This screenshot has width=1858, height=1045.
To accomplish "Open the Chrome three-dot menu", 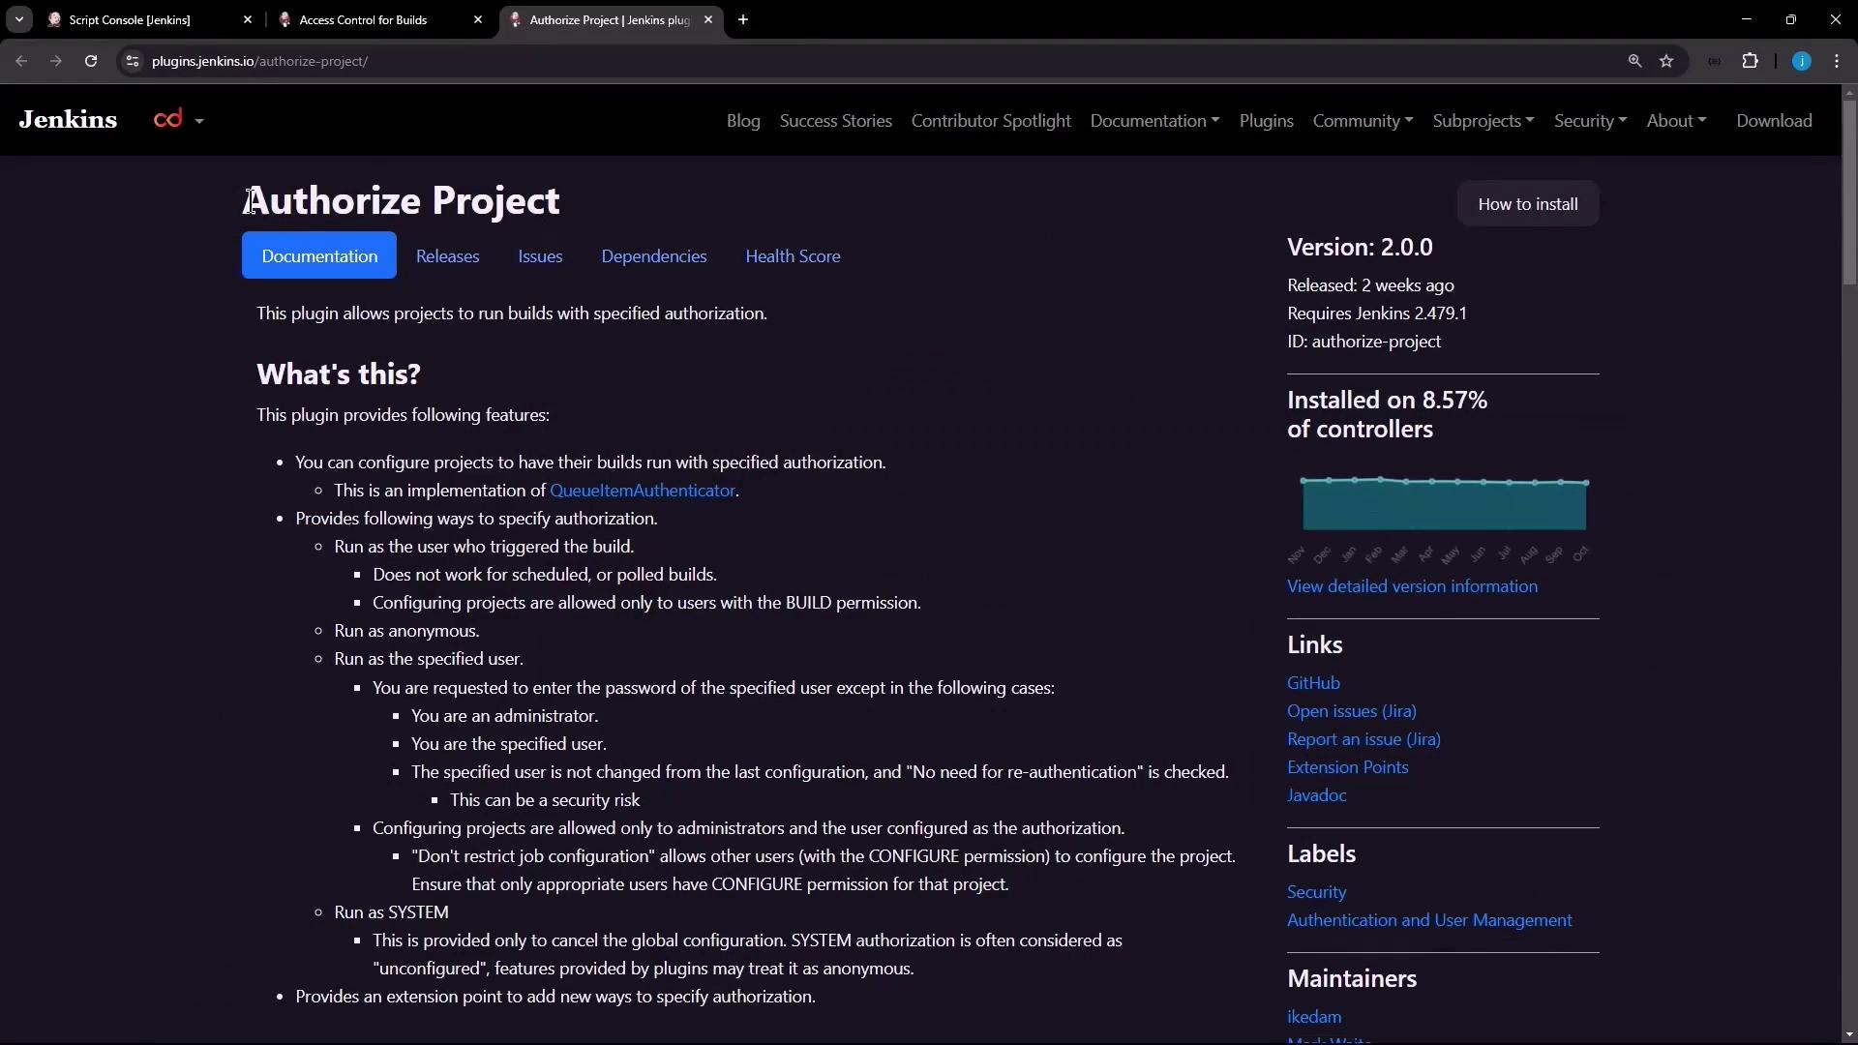I will click(1837, 61).
